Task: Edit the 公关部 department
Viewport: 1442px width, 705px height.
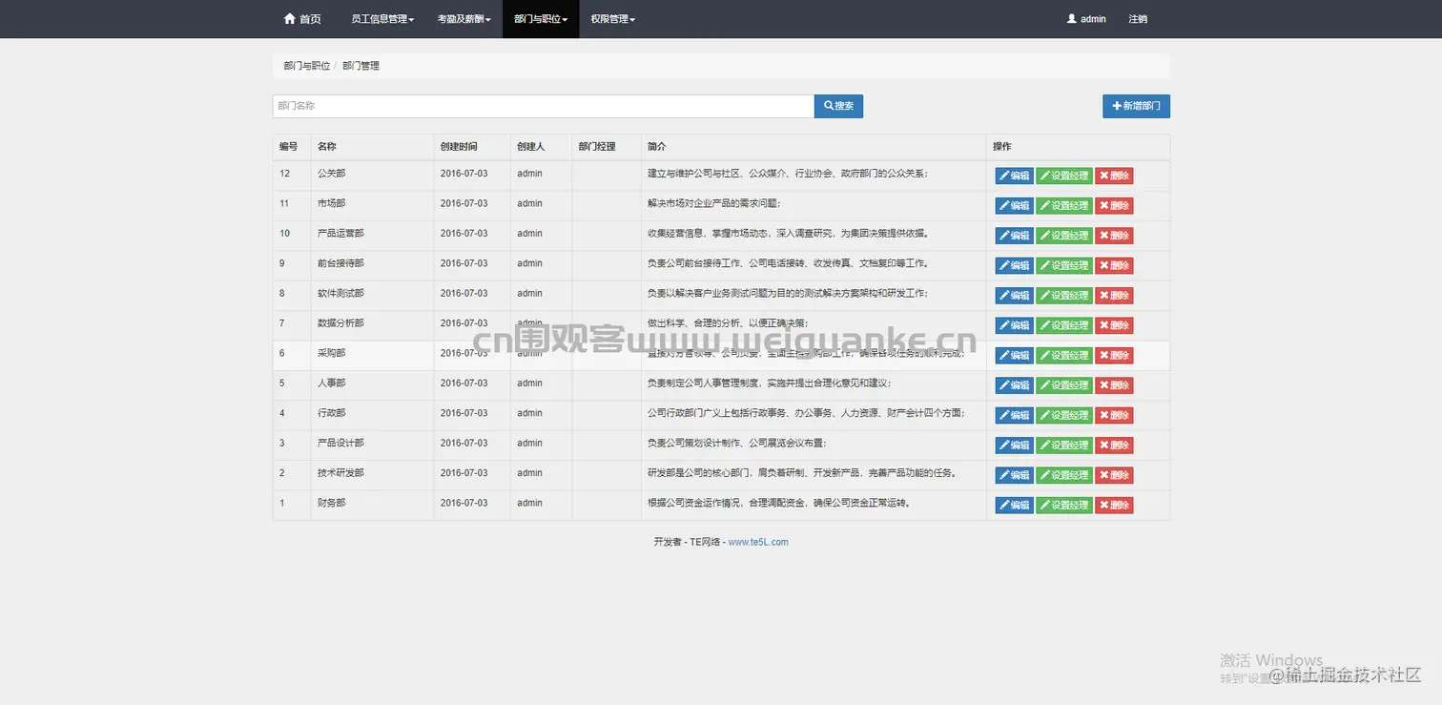Action: [x=1015, y=176]
